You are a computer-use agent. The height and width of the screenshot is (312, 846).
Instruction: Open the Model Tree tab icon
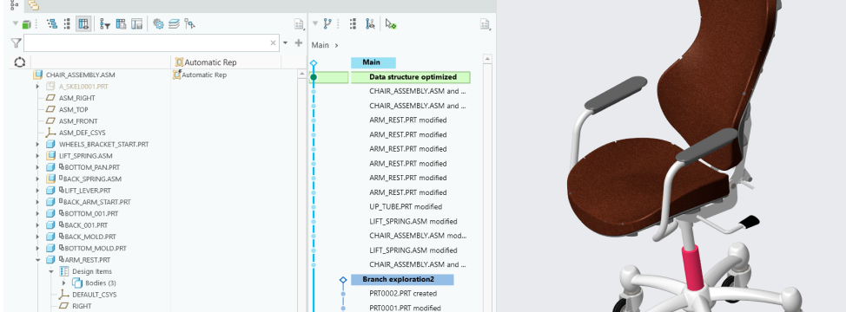pos(14,5)
